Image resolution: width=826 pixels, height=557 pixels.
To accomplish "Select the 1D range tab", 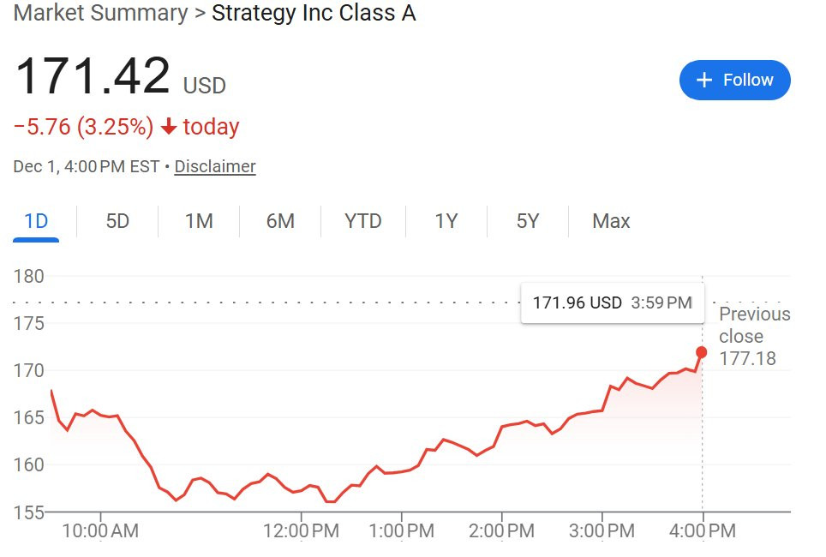I will tap(36, 221).
